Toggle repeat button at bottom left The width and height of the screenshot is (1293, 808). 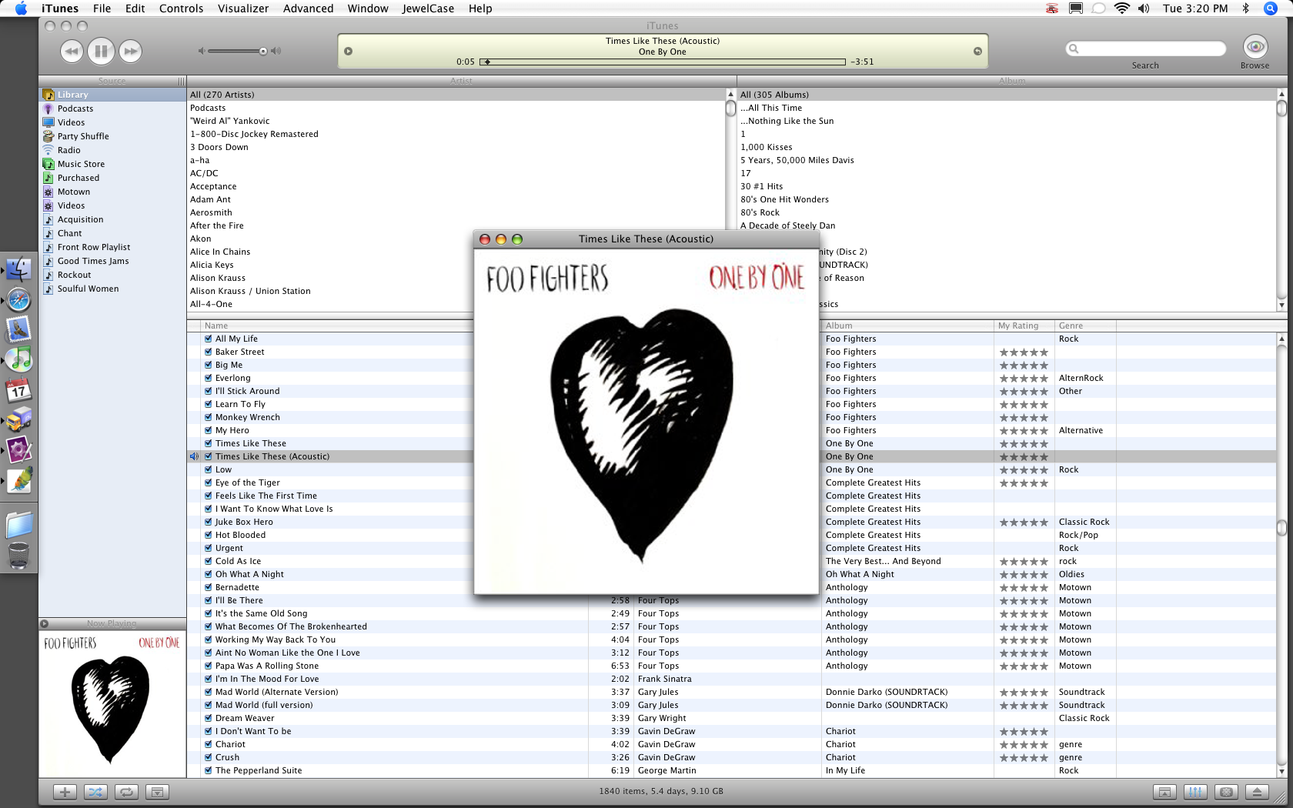tap(126, 792)
